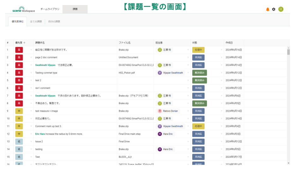Expand the status dropdown for row 1
Image resolution: width=303 pixels, height=170 pixels.
point(221,50)
